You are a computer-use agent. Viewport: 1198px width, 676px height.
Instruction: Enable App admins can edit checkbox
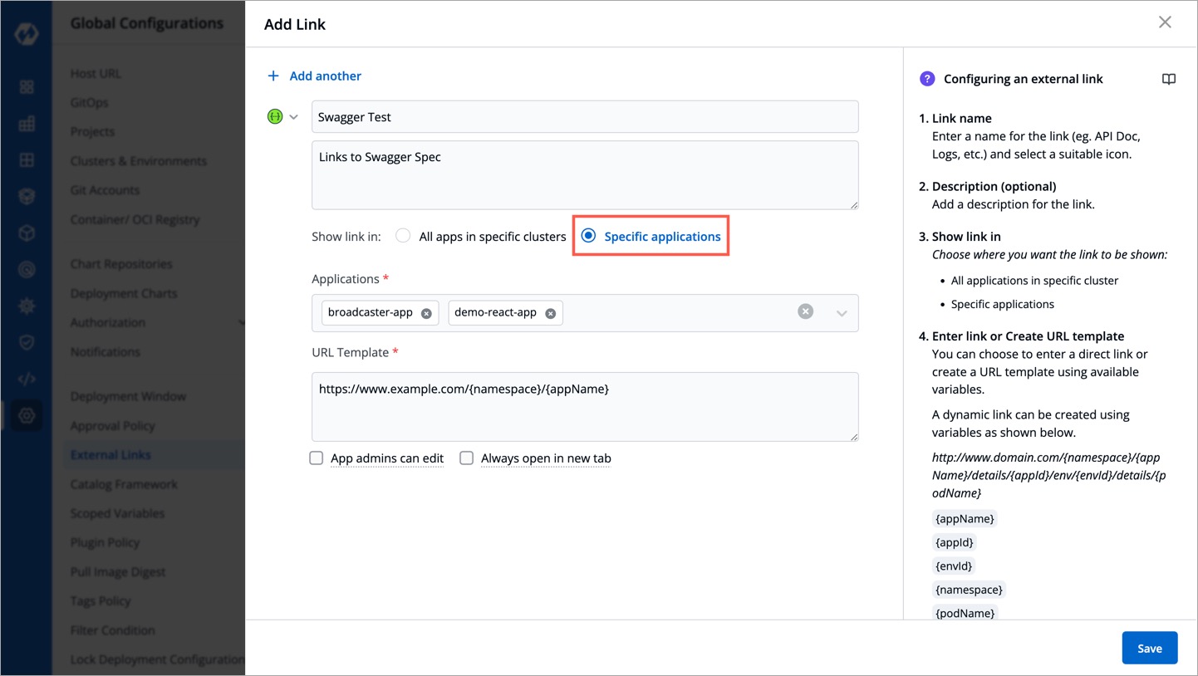click(317, 458)
